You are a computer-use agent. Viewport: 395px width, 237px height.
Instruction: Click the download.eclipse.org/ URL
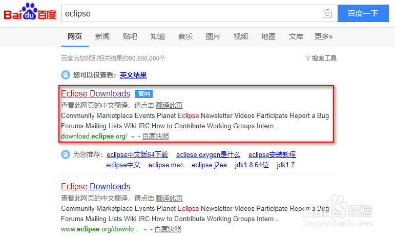(x=94, y=136)
